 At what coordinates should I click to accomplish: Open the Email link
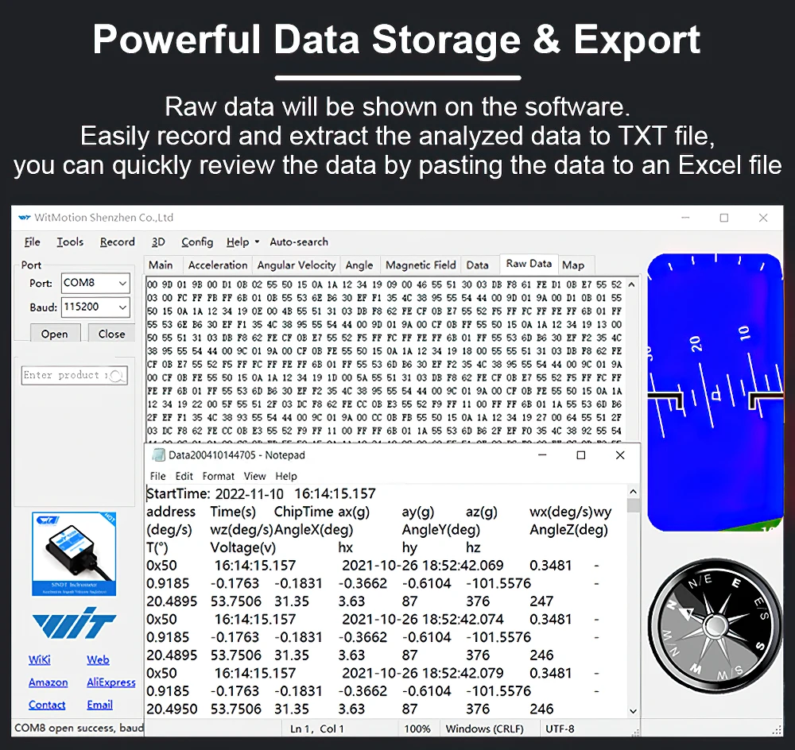(99, 705)
